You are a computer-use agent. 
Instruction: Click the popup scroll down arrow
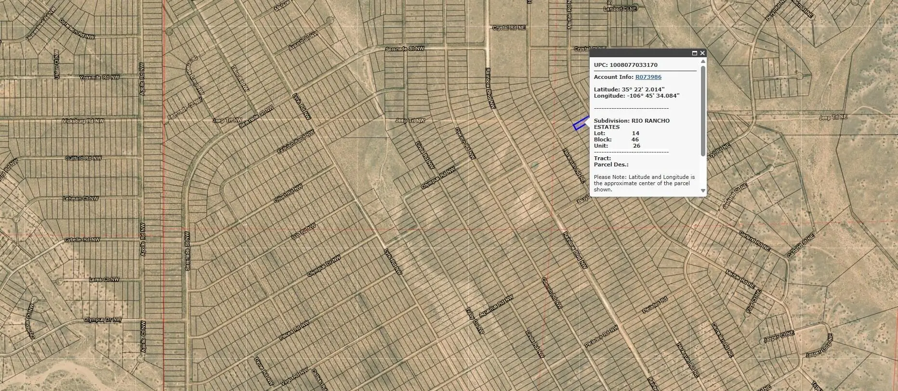tap(703, 191)
